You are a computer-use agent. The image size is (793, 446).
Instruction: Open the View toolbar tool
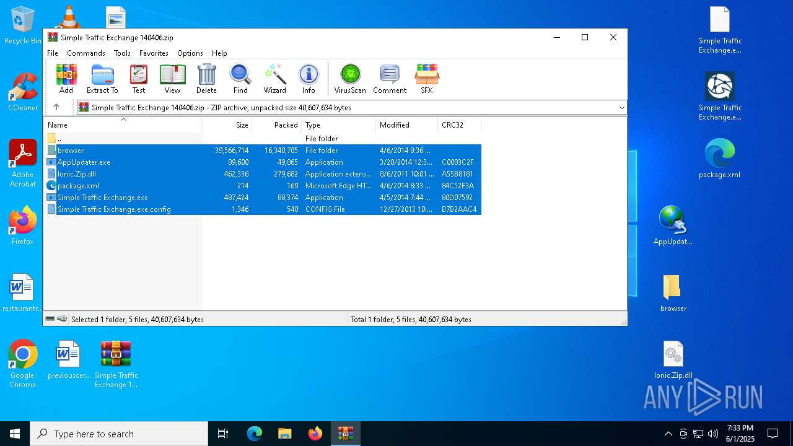tap(172, 79)
